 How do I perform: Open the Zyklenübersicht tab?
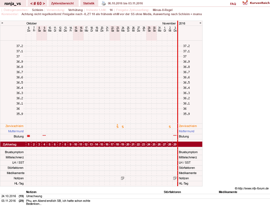point(62,3)
